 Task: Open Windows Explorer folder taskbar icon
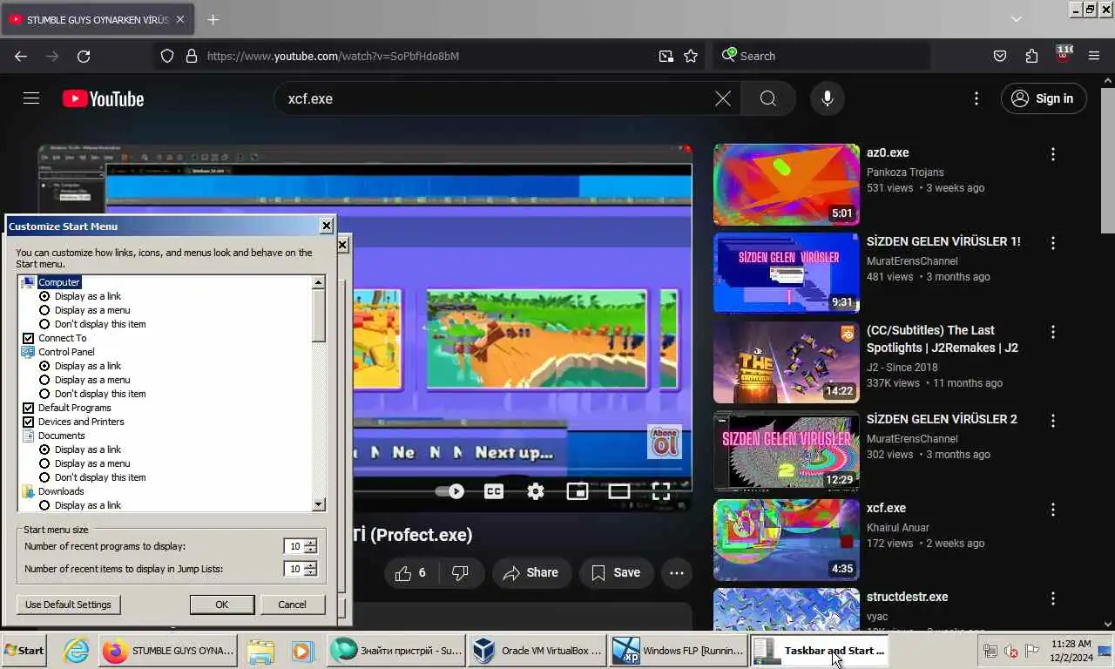(260, 651)
